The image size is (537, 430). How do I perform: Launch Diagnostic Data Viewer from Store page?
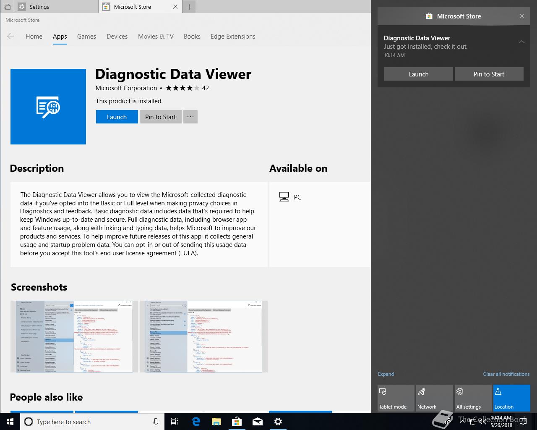pyautogui.click(x=117, y=117)
